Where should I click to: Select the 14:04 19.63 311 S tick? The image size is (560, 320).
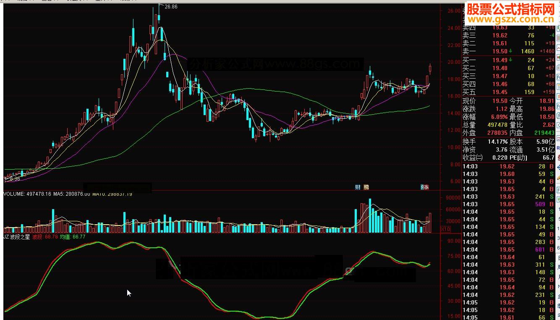point(508,265)
